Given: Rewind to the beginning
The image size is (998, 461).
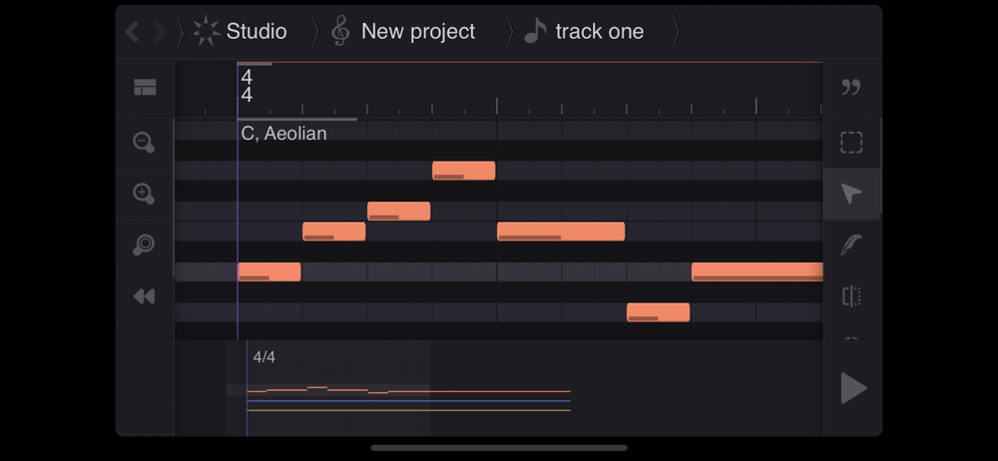Looking at the screenshot, I should pos(145,296).
